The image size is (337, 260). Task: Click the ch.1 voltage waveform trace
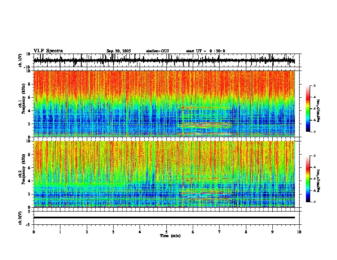[164, 61]
